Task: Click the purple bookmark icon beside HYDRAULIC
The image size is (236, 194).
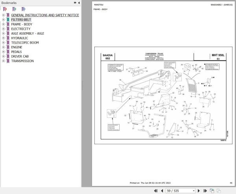Action: click(8, 38)
